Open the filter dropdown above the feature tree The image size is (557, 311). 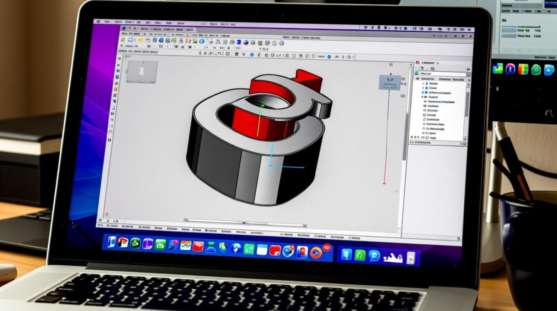[467, 73]
